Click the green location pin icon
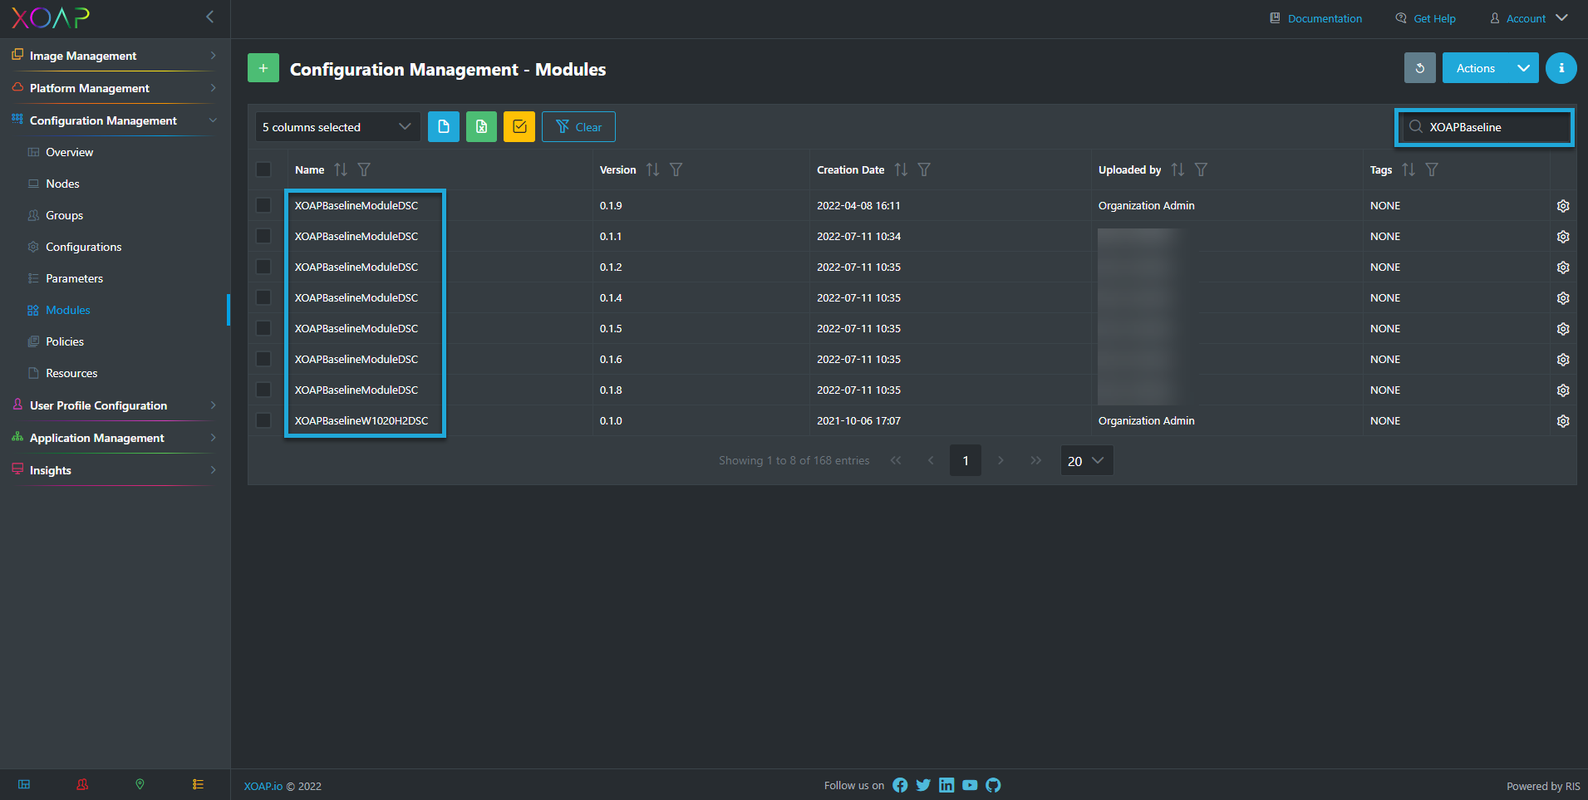Viewport: 1588px width, 800px height. point(140,784)
